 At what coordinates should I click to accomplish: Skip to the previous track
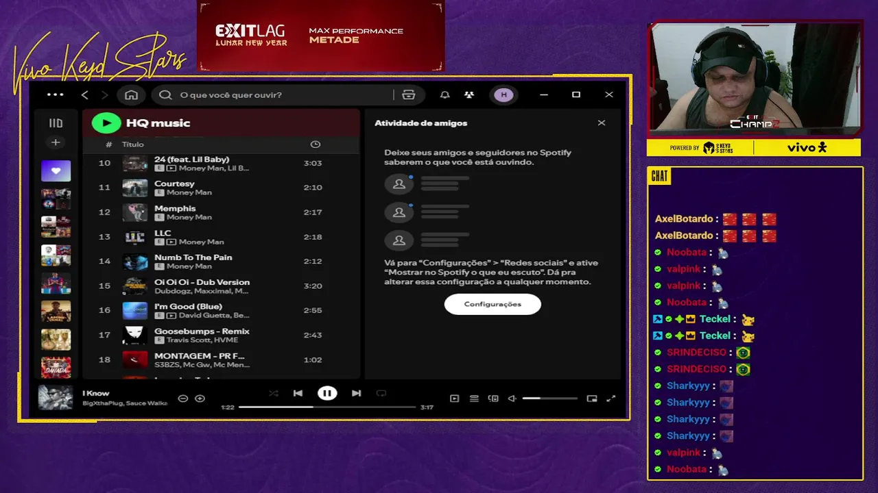coord(298,394)
